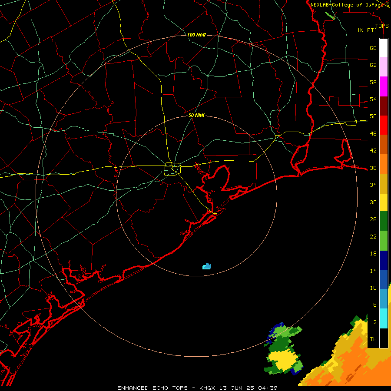Pick the dark maroon swatch beside 54
Viewport: 391px width, 391px height.
(x=384, y=106)
